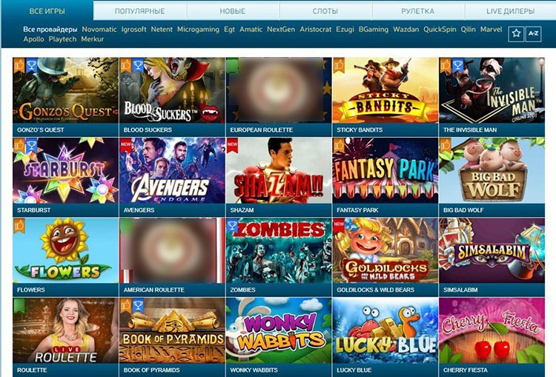Screen dimensions: 556x377
Task: Open the Starburst game thumbnail
Action: [65, 170]
